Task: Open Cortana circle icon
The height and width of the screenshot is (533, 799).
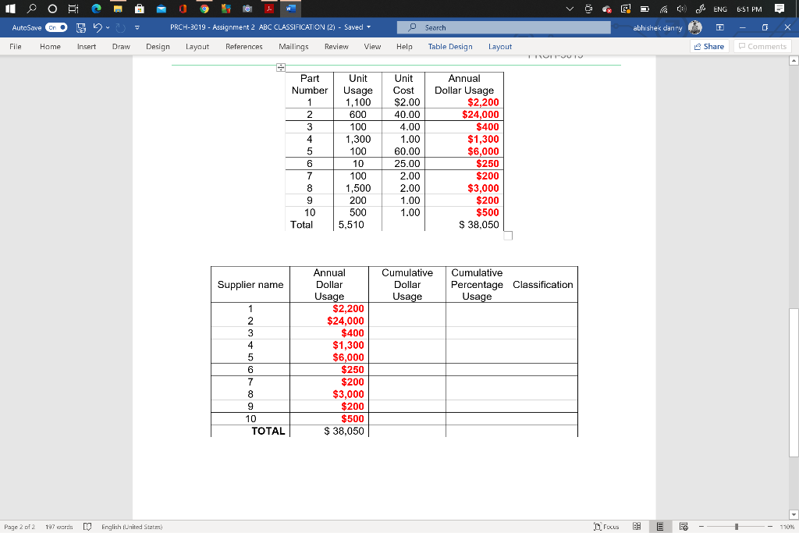Action: [52, 9]
